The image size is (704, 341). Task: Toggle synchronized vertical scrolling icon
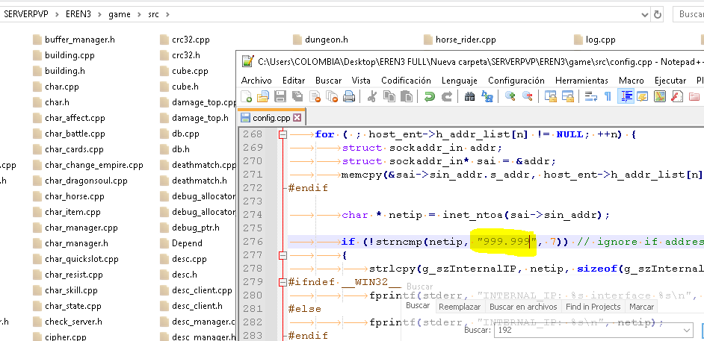[551, 96]
